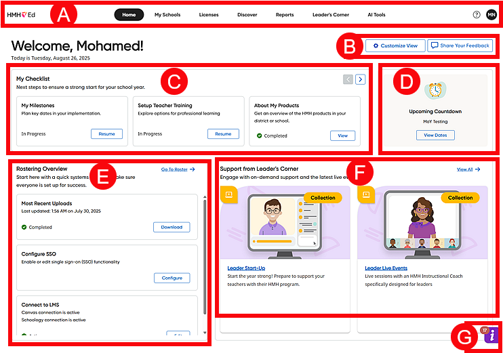Click the Leader Live Events collection thumbnail
503x353 pixels.
pos(422,222)
